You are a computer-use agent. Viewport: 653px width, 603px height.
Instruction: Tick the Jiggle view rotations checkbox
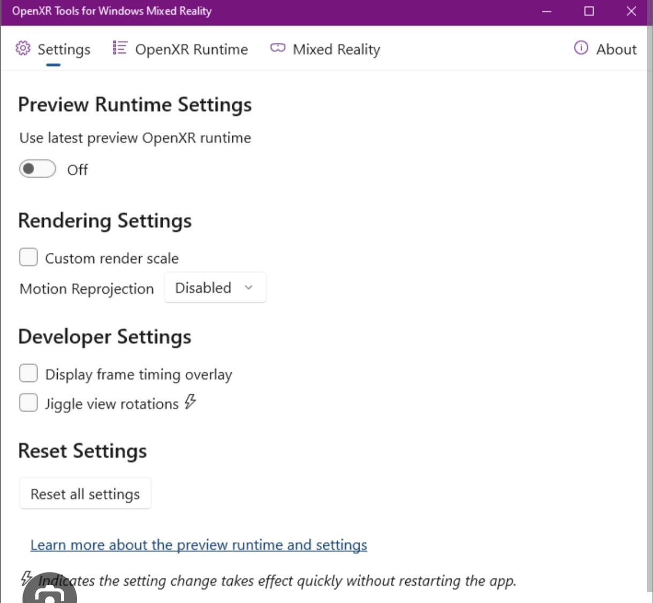tap(28, 403)
